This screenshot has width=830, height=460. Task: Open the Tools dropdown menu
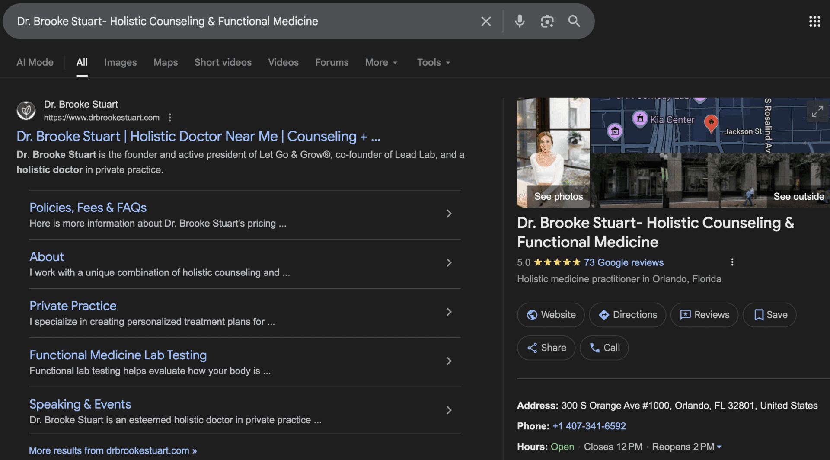tap(433, 62)
